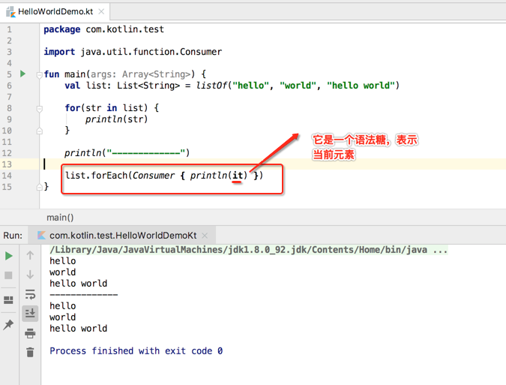Image resolution: width=506 pixels, height=385 pixels.
Task: Click the underlined it keyword
Action: [238, 176]
